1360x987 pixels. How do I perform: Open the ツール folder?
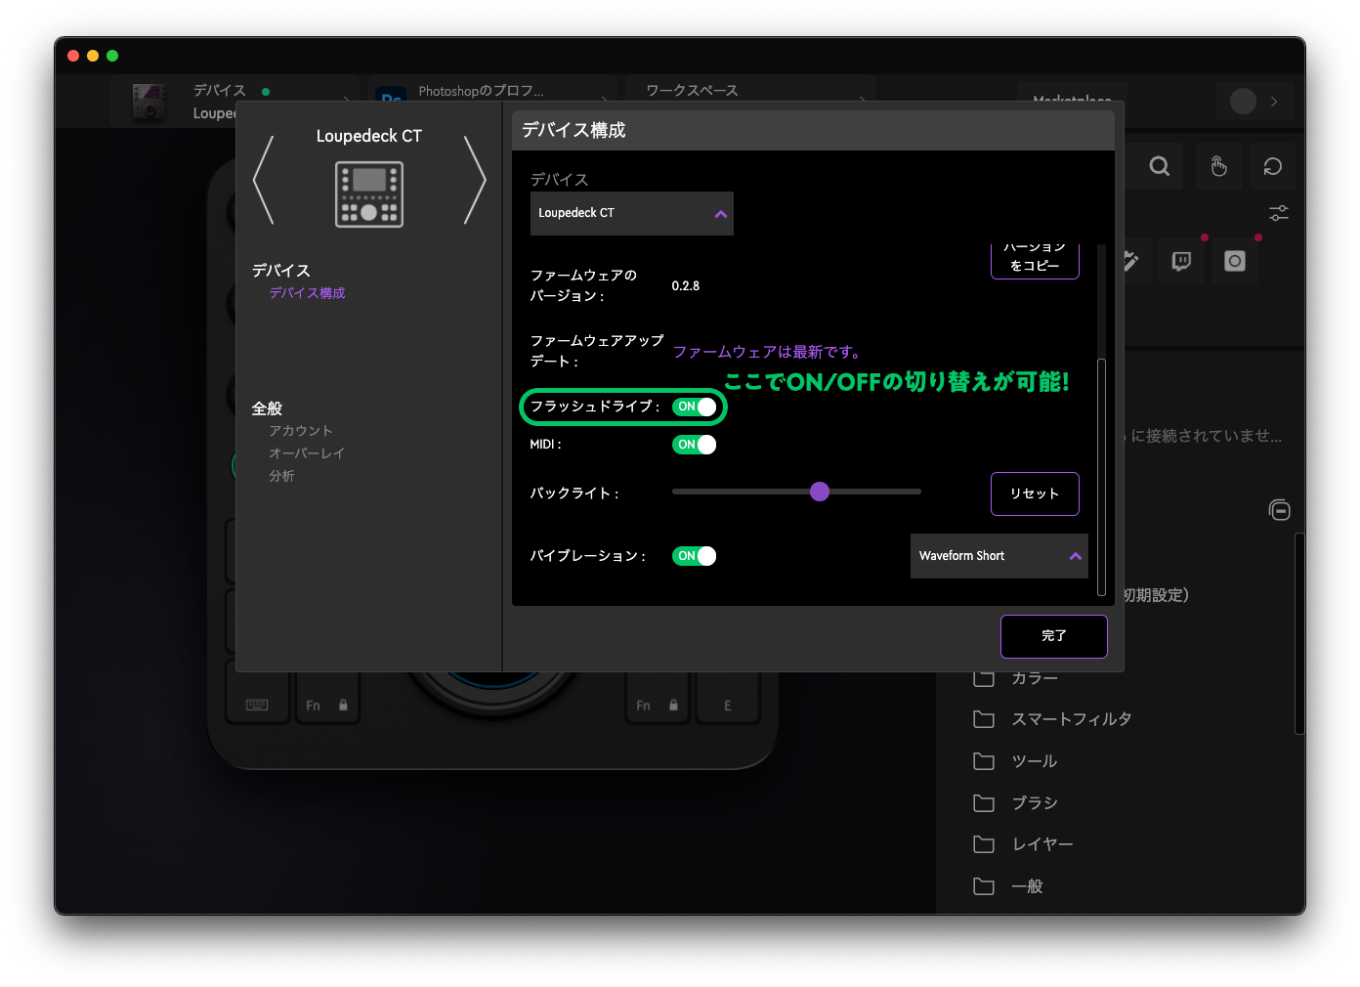(1015, 761)
